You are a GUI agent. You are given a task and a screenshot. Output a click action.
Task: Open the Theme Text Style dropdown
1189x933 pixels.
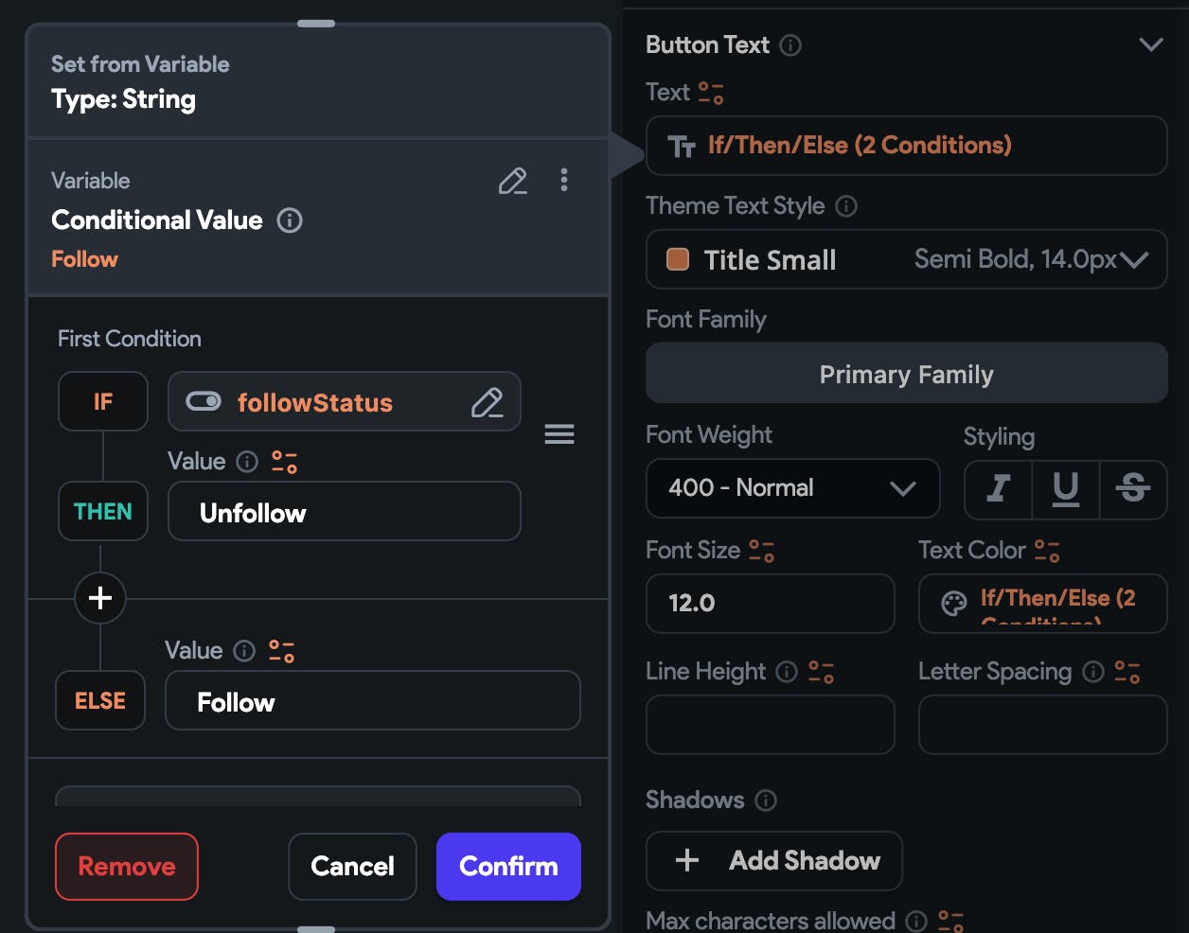click(x=907, y=259)
